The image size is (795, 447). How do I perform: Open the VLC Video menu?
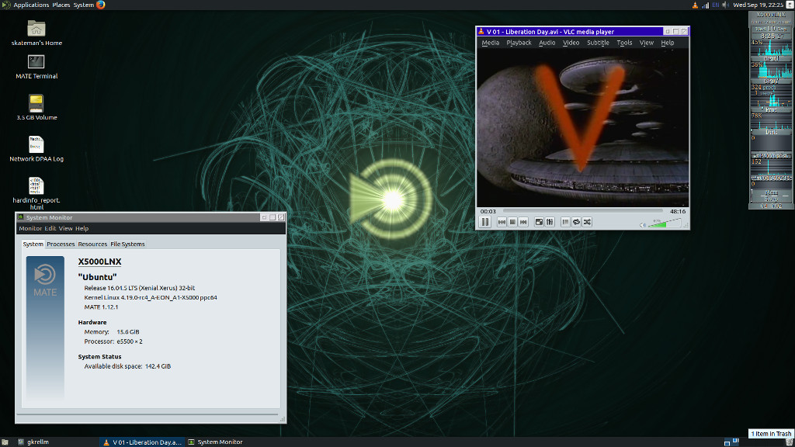571,43
